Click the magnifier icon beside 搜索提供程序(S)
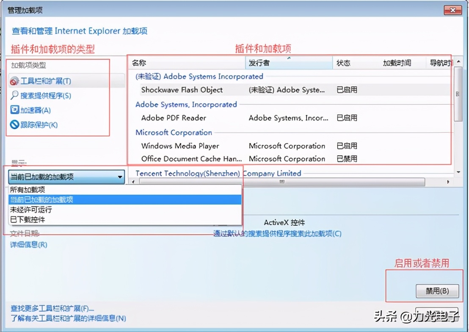This screenshot has width=469, height=332. (14, 96)
